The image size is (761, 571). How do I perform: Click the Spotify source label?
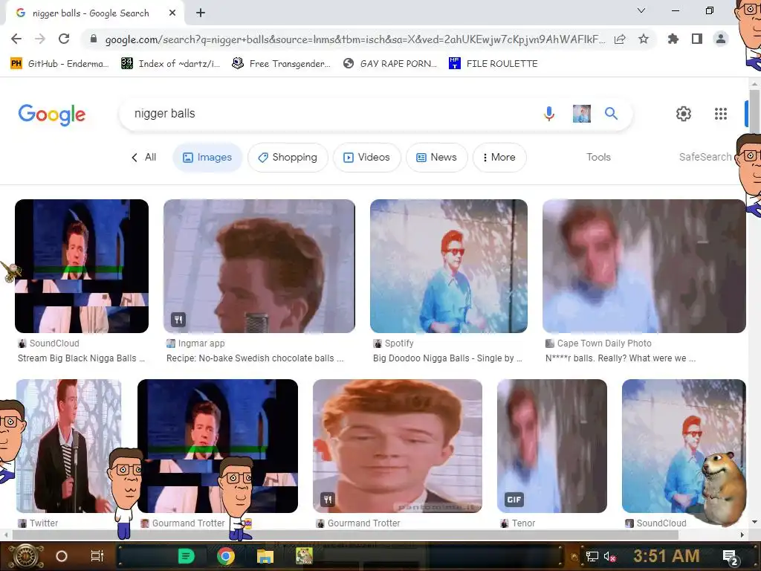(x=399, y=343)
